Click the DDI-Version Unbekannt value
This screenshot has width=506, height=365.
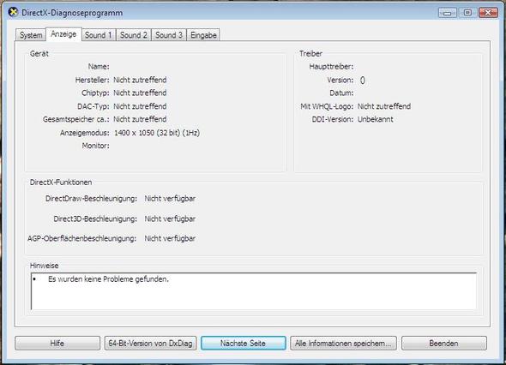pos(376,119)
